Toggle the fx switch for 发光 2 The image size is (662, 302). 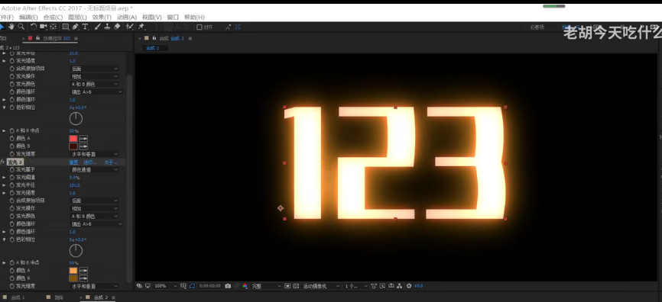[x=2, y=162]
